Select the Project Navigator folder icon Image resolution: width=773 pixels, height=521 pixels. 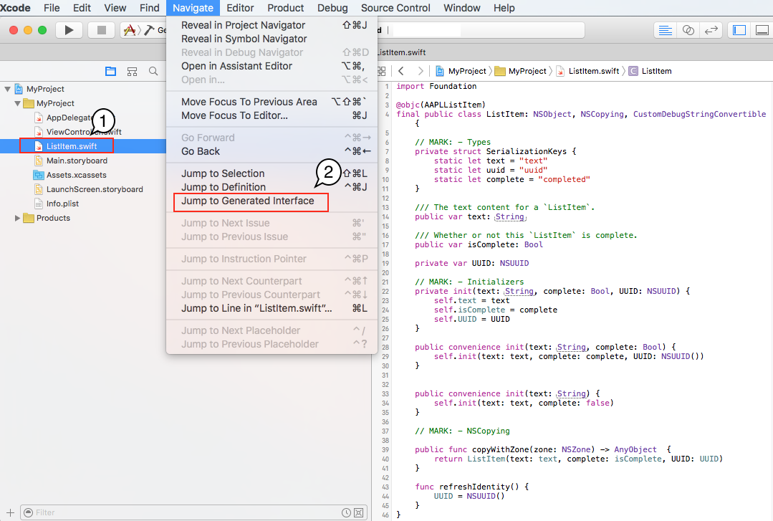click(x=110, y=71)
